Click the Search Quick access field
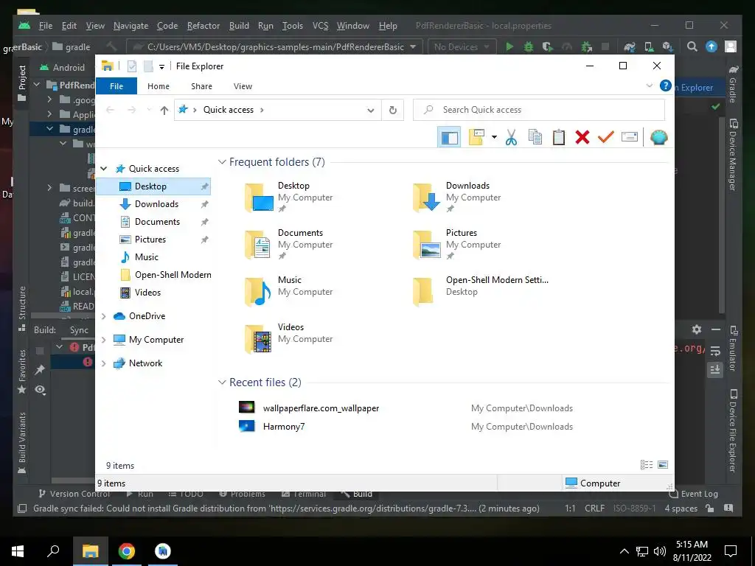Viewport: 755px width, 566px height. [539, 110]
